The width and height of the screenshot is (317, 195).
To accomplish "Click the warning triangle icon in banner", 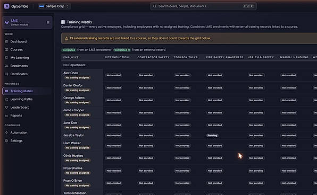I will point(66,38).
